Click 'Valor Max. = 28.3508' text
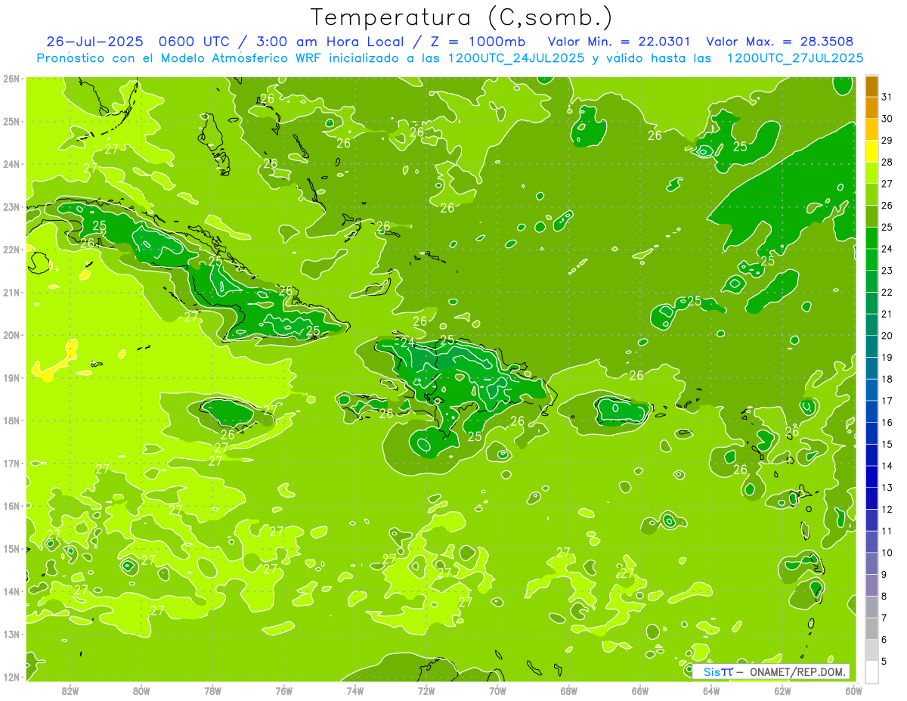 pyautogui.click(x=779, y=42)
